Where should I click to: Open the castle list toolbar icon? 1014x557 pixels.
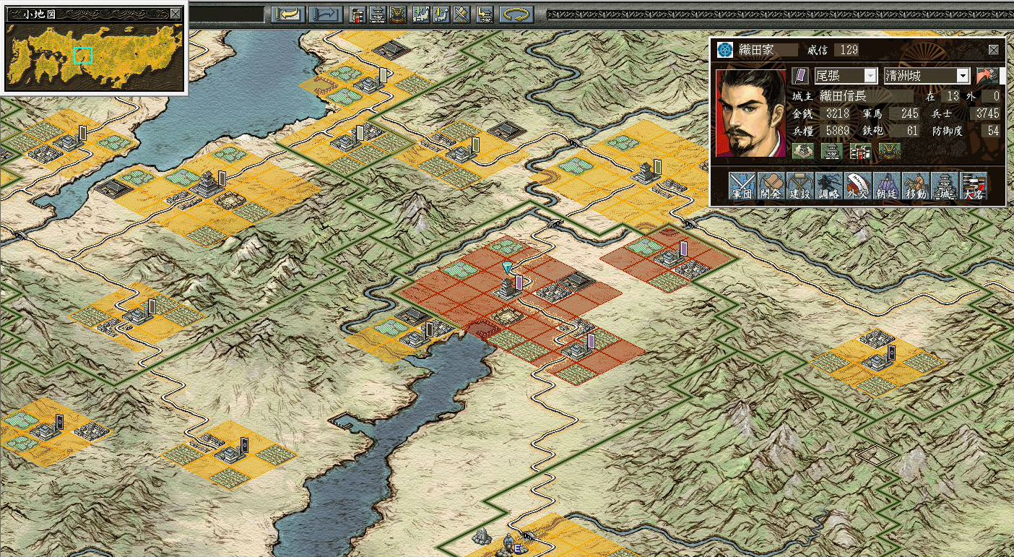click(377, 14)
